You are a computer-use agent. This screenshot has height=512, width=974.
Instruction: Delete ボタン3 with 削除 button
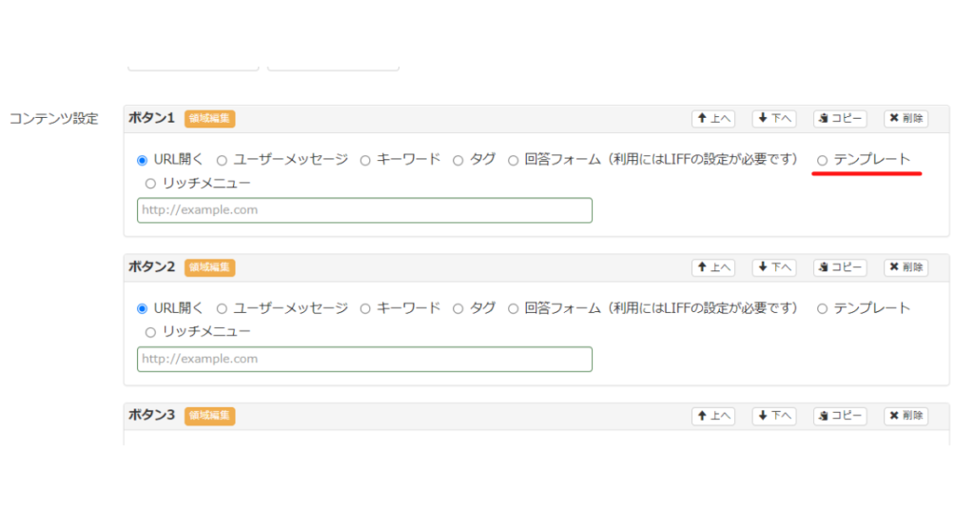point(906,416)
